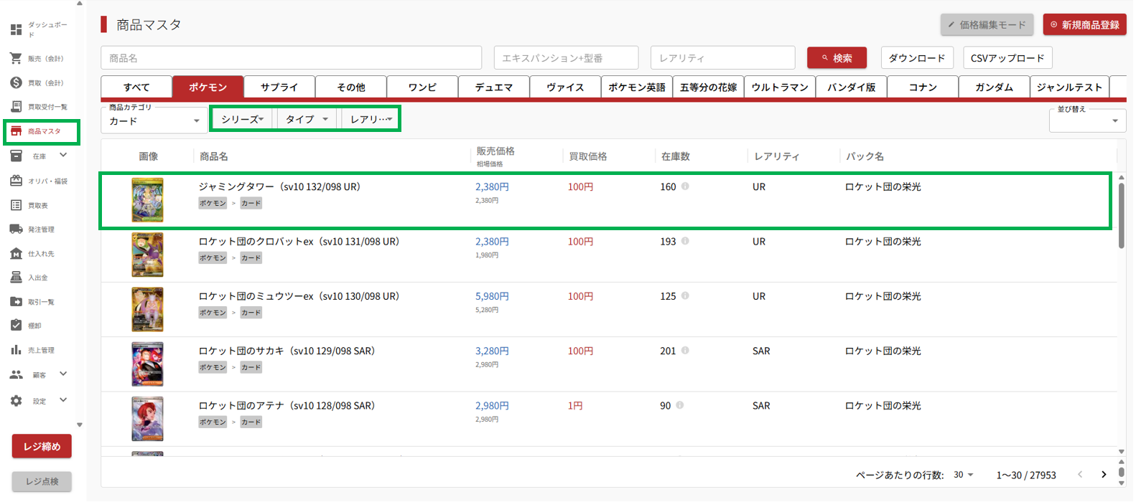
Task: Click price 3,280円 for ロケット団のサカキ
Action: (492, 351)
